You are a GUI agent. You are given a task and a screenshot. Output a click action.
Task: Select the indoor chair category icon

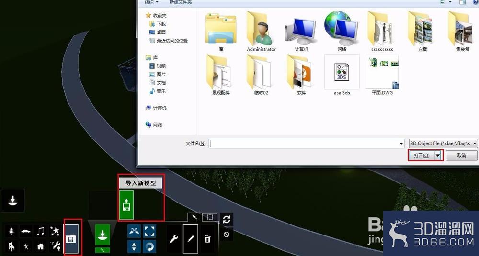[11, 246]
